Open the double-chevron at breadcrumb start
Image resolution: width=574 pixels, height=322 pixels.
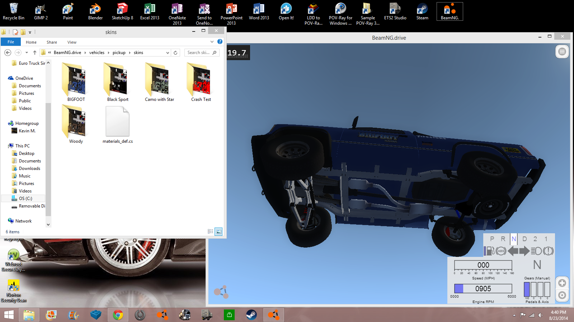pyautogui.click(x=50, y=53)
